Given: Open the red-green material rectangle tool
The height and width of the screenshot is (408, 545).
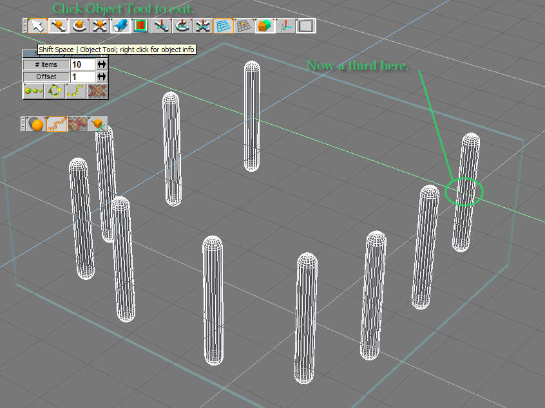Looking at the screenshot, I should 140,26.
